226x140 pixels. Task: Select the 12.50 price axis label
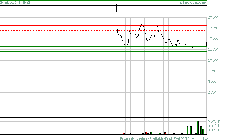coord(213,49)
